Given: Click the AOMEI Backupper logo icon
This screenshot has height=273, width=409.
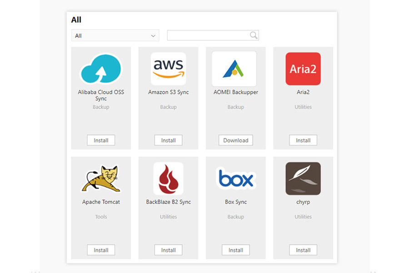Looking at the screenshot, I should (234, 69).
